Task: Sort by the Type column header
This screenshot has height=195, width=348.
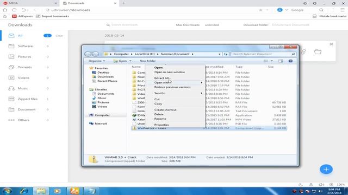Action: [239, 67]
